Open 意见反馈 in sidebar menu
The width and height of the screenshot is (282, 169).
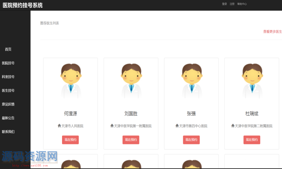tap(8, 104)
